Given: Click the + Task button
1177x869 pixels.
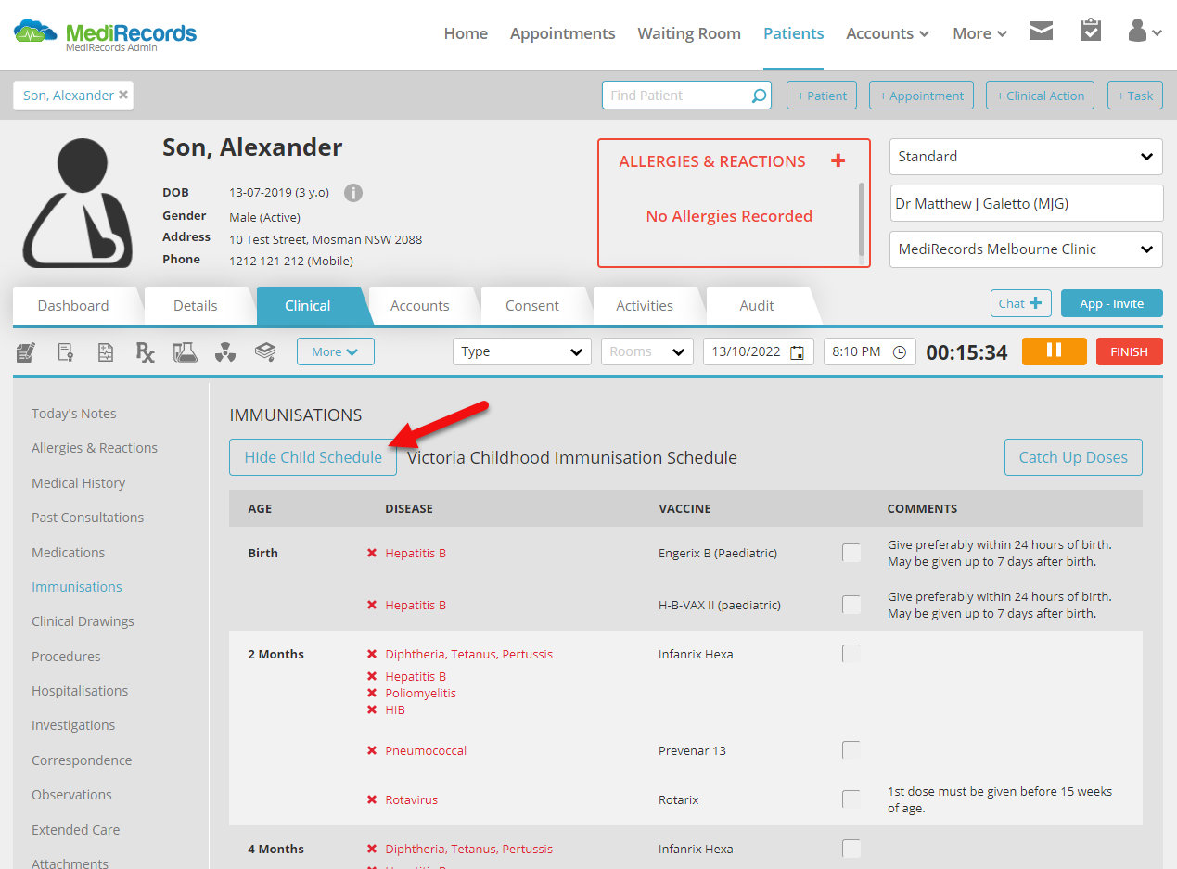Looking at the screenshot, I should pyautogui.click(x=1135, y=96).
